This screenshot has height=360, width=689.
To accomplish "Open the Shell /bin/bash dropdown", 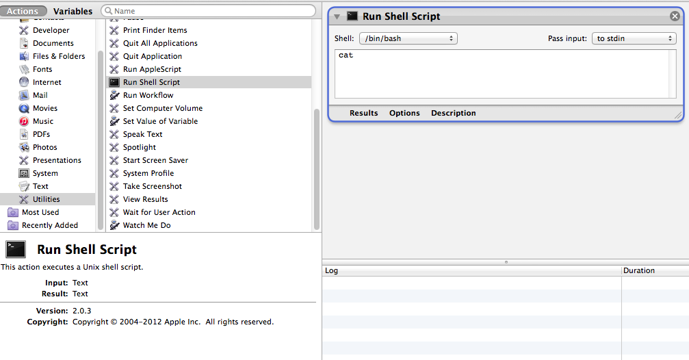I will click(408, 38).
